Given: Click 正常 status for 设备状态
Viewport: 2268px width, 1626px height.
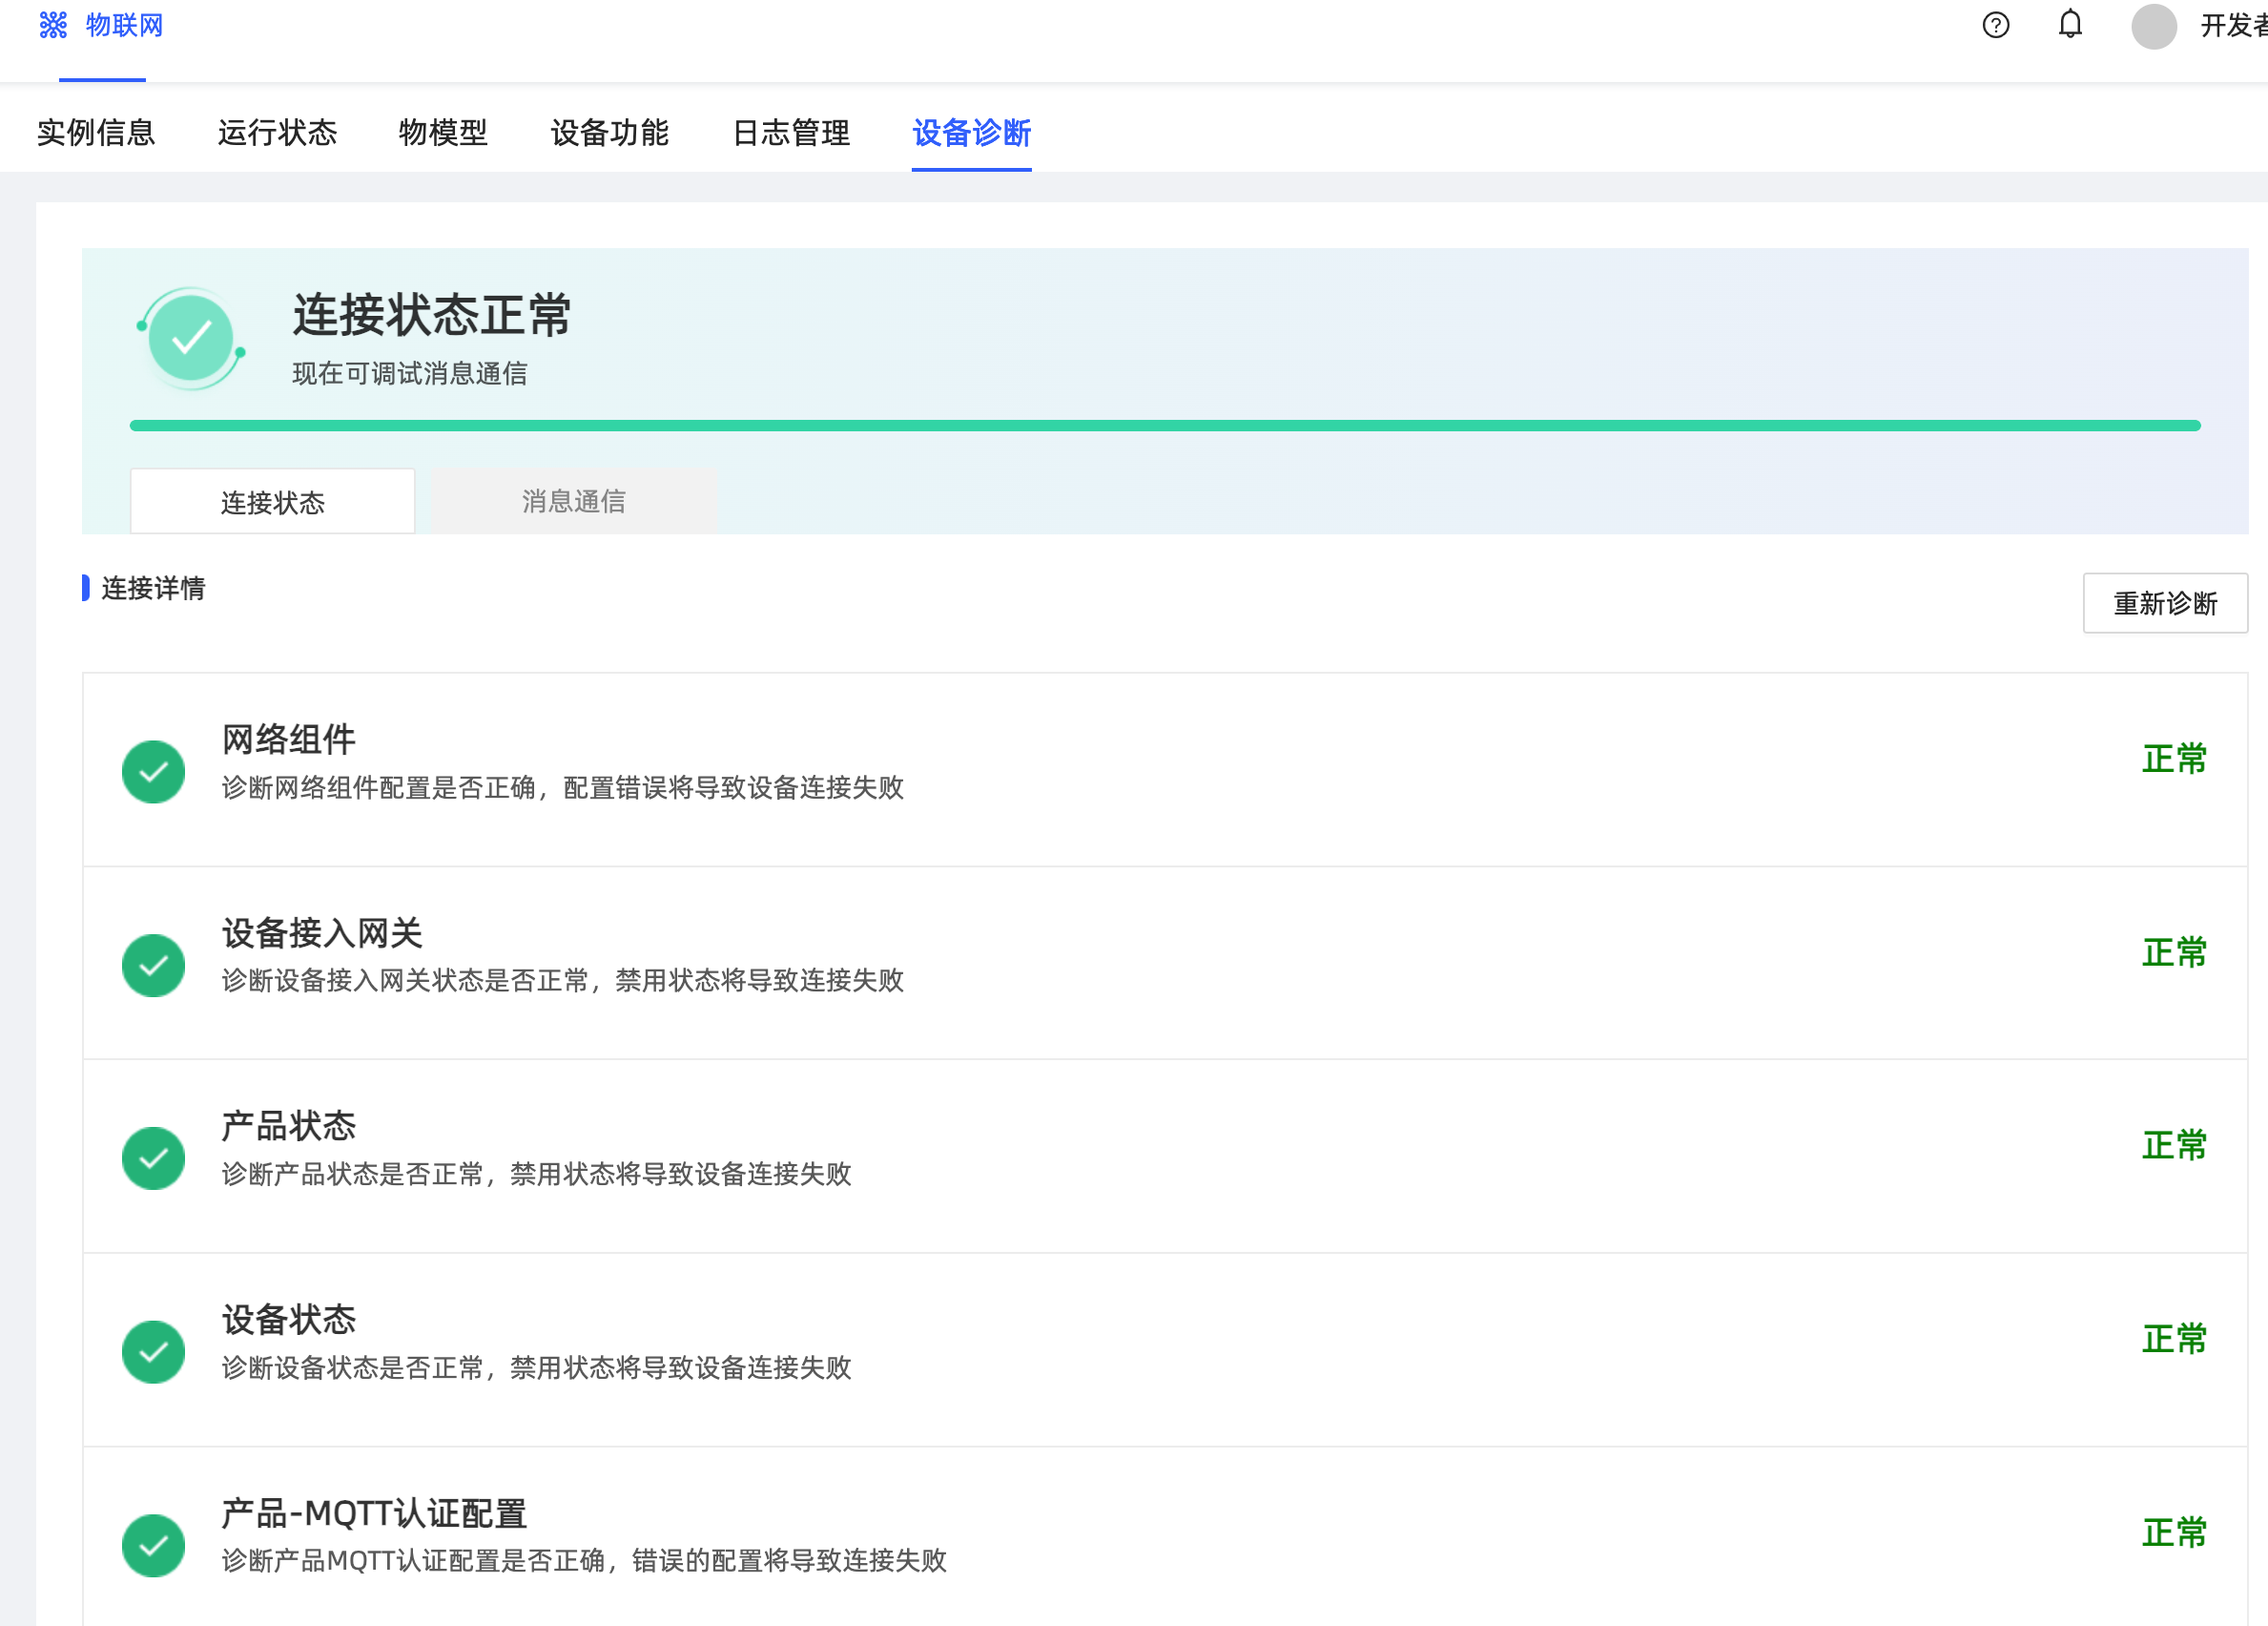Looking at the screenshot, I should (2174, 1340).
